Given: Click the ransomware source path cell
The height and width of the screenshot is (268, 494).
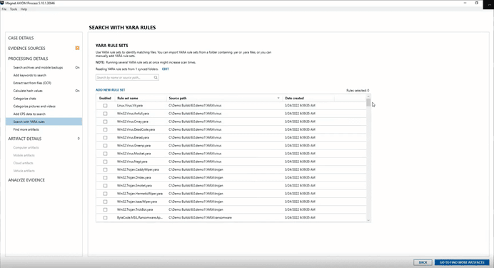Looking at the screenshot, I should pos(200,217).
